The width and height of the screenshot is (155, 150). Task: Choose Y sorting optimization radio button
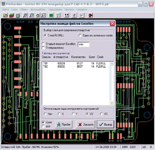tap(73, 114)
